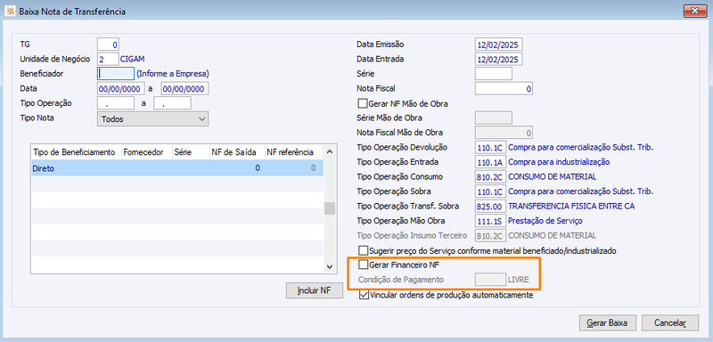Image resolution: width=713 pixels, height=342 pixels.
Task: Click the Tipo Operação Transf. Sobra field
Action: pyautogui.click(x=490, y=207)
